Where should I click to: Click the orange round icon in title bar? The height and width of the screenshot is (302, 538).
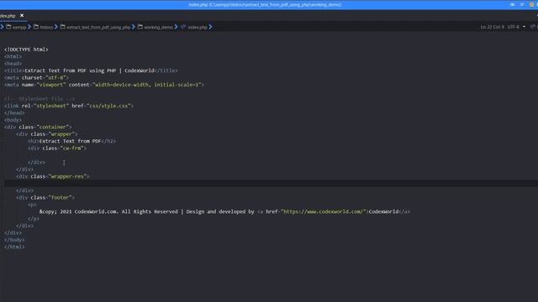[x=531, y=4]
